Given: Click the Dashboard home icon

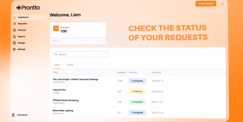Looking at the screenshot, I should click(x=15, y=17).
